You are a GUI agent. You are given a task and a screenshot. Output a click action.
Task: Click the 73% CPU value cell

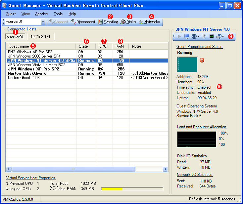pyautogui.click(x=102, y=73)
